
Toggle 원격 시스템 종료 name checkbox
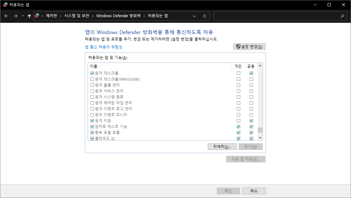pyautogui.click(x=92, y=97)
